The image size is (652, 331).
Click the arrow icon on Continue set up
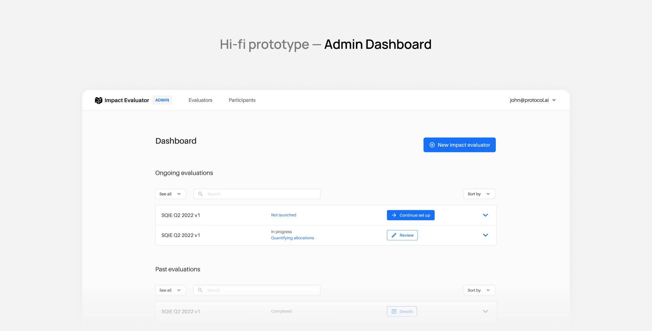coord(394,215)
